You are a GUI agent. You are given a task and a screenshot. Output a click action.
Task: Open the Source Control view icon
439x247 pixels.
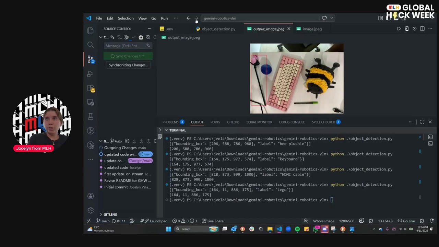[91, 59]
